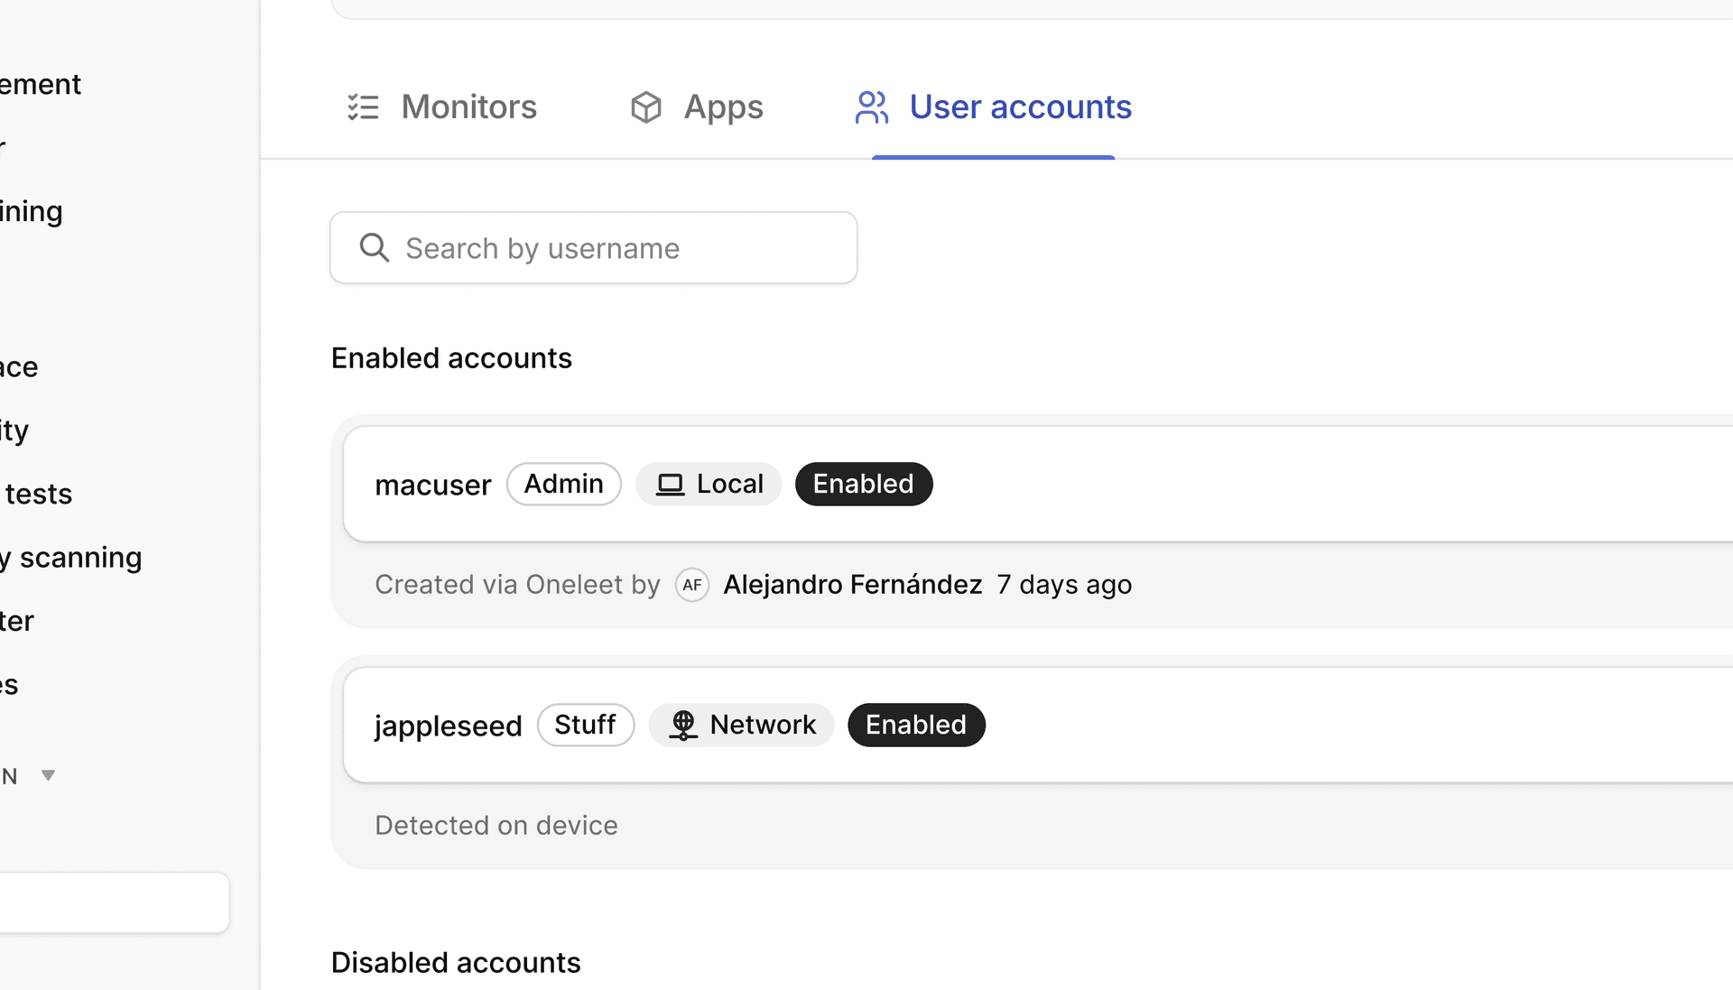
Task: Click the Admin badge on macuser
Action: click(x=563, y=484)
